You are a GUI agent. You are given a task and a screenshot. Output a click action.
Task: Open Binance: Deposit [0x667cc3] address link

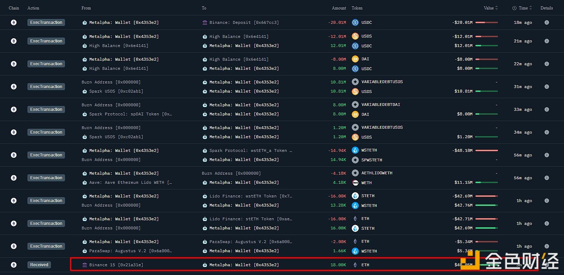(244, 22)
